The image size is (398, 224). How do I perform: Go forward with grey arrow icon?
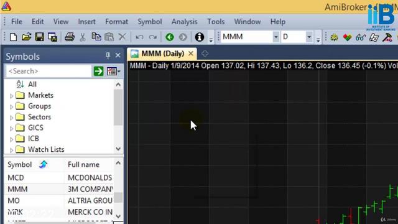click(183, 37)
